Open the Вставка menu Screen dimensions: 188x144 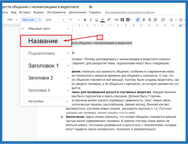(25, 12)
